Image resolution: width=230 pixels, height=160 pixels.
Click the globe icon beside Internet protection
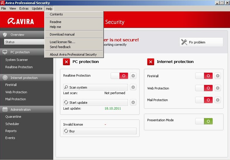pyautogui.click(x=5, y=78)
